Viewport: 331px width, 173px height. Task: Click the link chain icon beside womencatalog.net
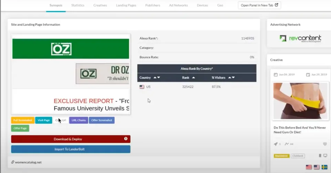point(13,162)
